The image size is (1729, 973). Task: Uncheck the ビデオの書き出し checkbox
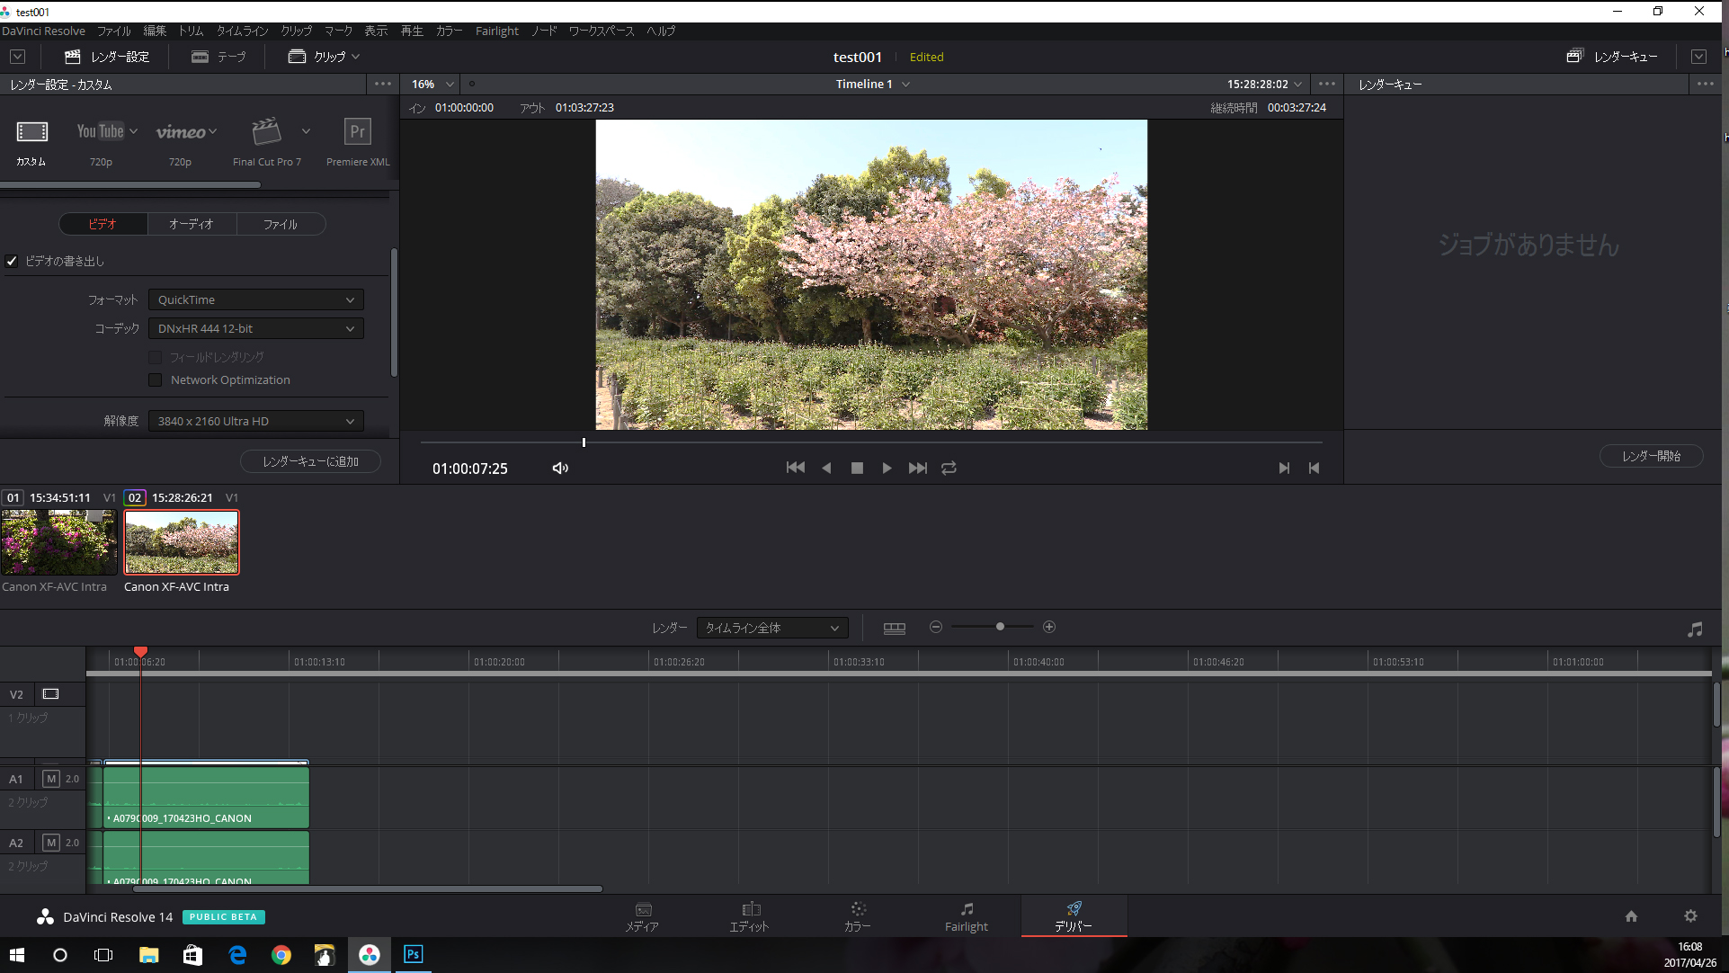pos(12,261)
